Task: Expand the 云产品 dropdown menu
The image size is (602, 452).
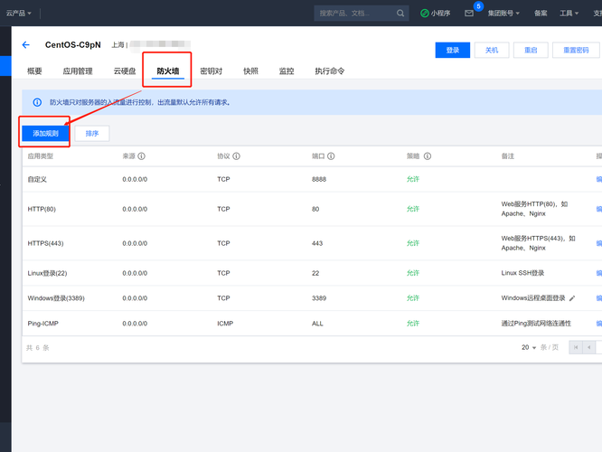Action: pyautogui.click(x=18, y=14)
